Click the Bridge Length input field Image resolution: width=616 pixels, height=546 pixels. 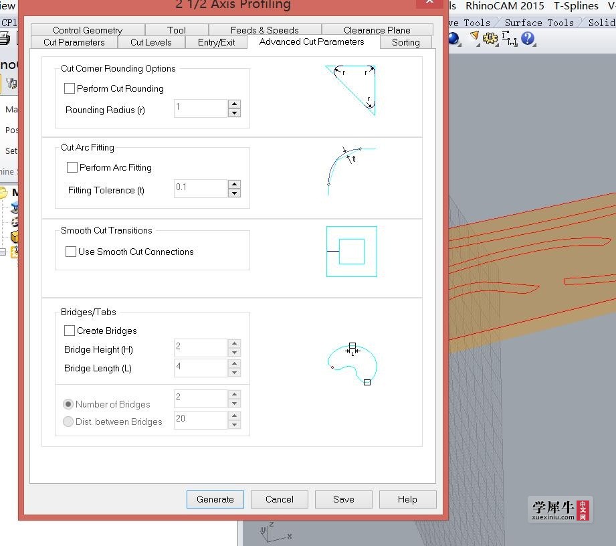tap(201, 367)
